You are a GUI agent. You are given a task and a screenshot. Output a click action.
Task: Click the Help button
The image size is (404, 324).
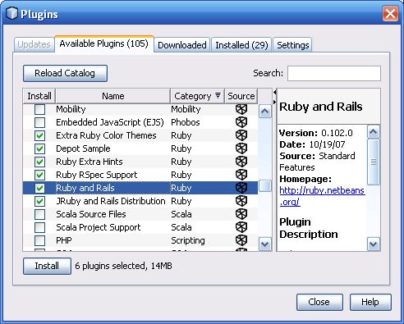pos(370,302)
